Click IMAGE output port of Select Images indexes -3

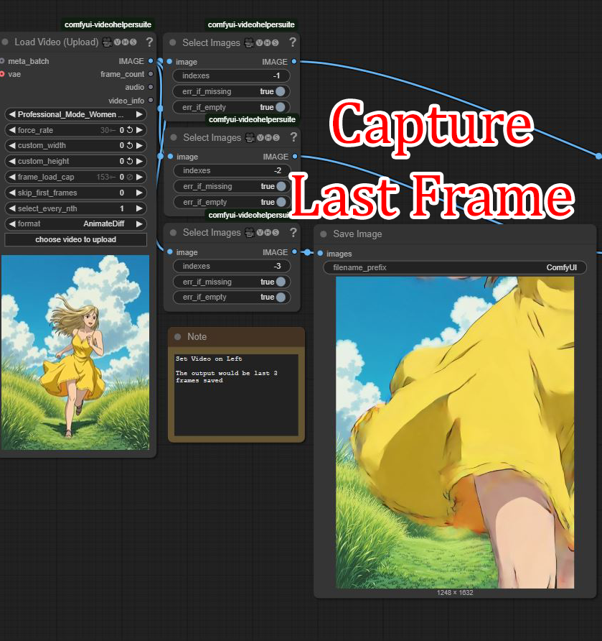pos(294,252)
